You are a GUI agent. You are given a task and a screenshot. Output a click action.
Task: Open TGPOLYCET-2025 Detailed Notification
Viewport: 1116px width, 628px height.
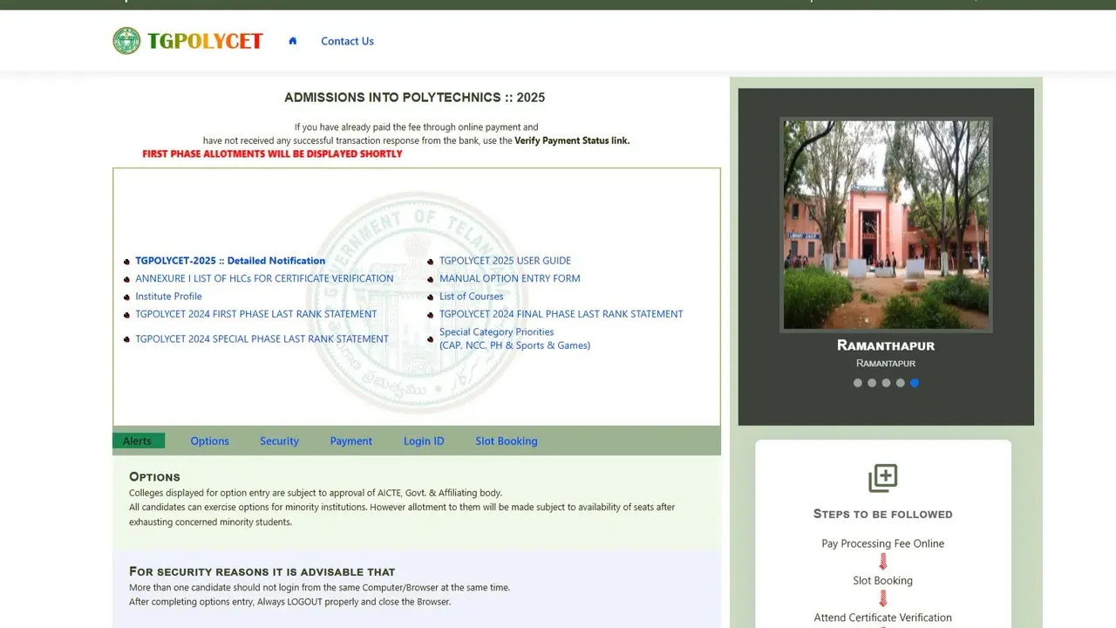click(230, 260)
